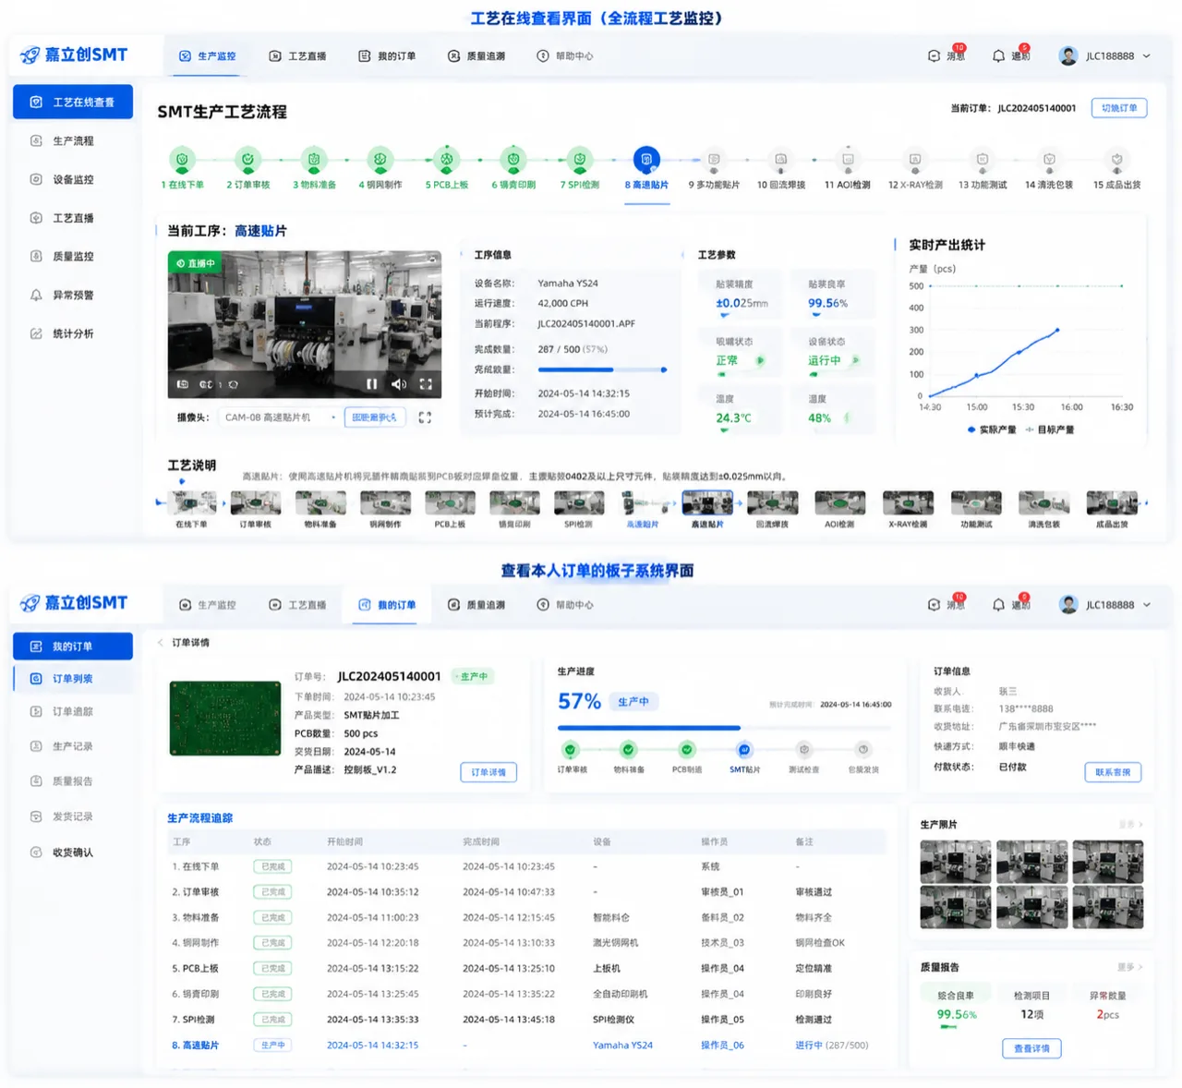Click the 完成数量 progress bar handle

[x=664, y=369]
